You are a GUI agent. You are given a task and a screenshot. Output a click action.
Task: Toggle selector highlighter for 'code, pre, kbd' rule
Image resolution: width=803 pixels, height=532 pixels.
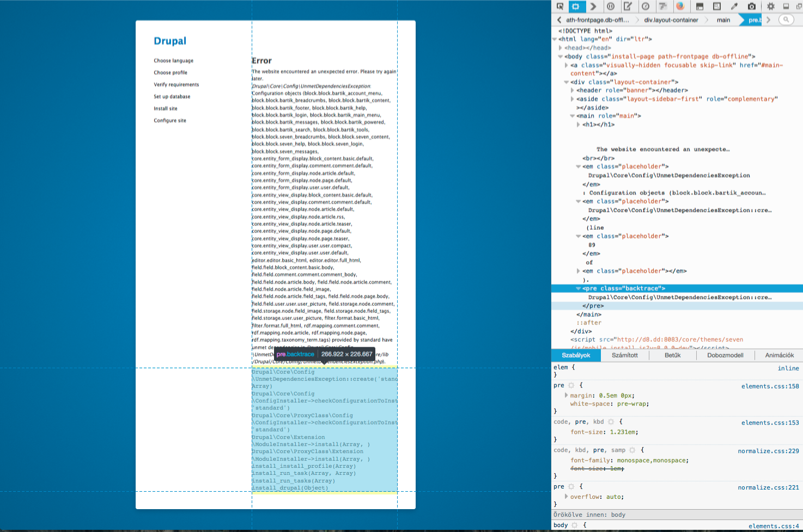611,422
